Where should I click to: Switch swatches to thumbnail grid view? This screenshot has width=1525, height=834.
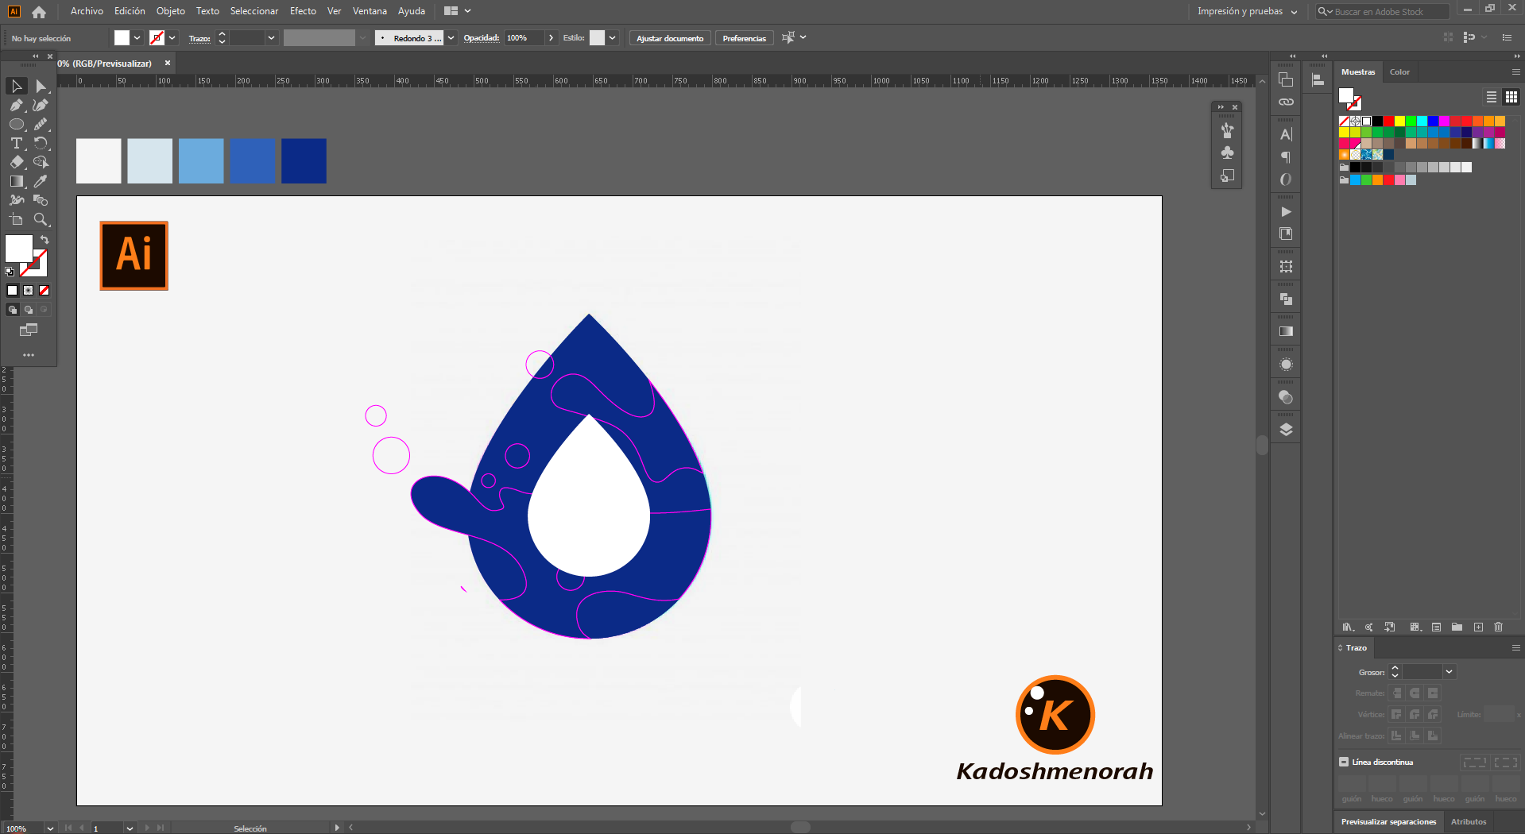[1511, 97]
